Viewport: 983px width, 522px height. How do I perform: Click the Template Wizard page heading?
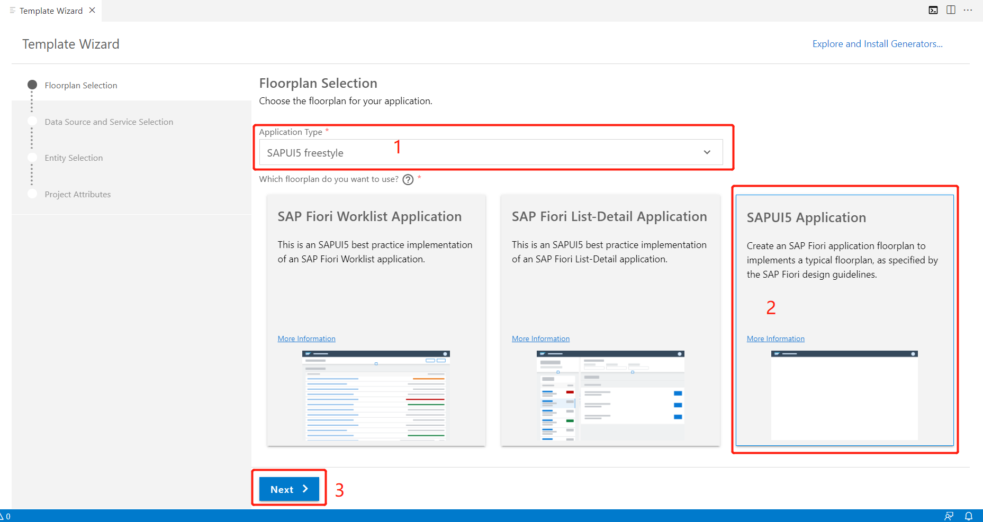click(71, 44)
